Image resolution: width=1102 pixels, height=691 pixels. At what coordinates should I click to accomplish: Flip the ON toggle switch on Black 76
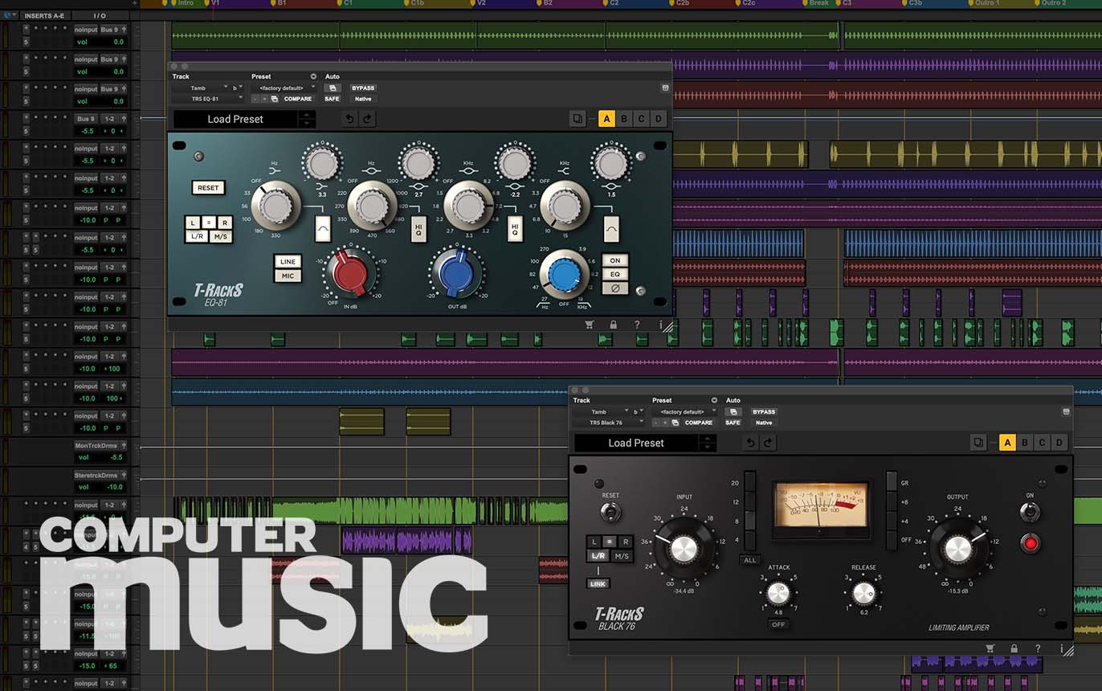point(1030,512)
